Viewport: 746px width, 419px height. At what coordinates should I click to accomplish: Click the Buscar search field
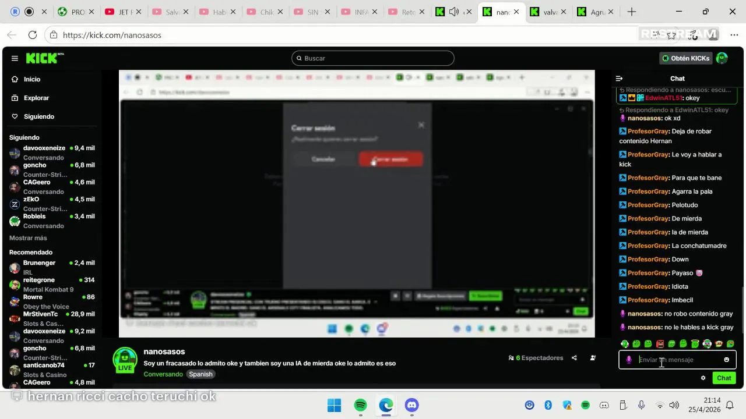pos(373,58)
